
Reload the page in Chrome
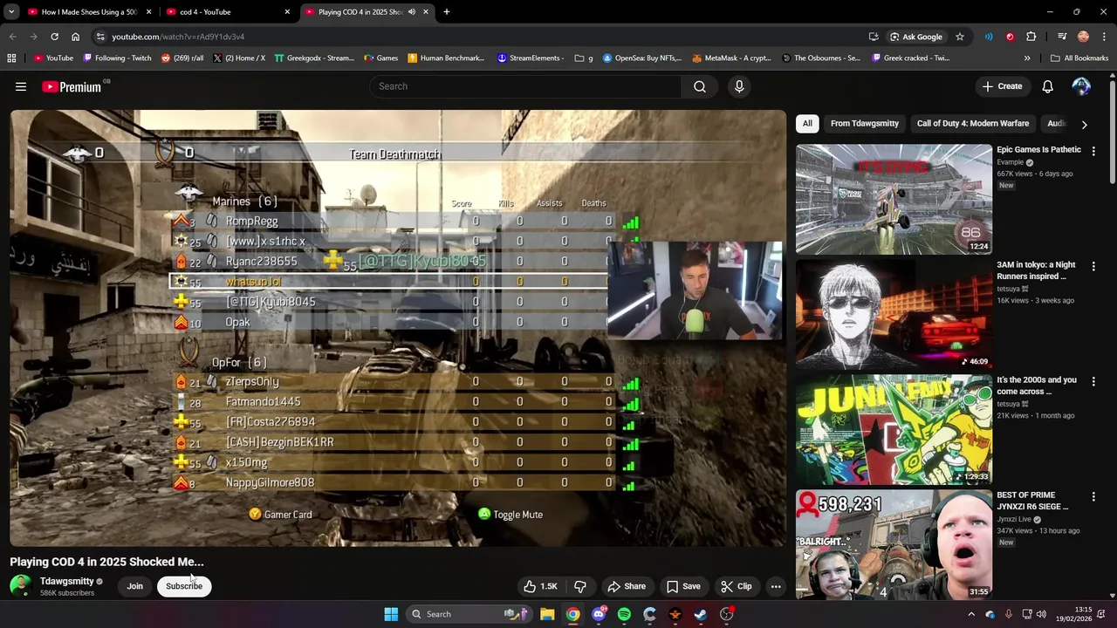[x=54, y=37]
